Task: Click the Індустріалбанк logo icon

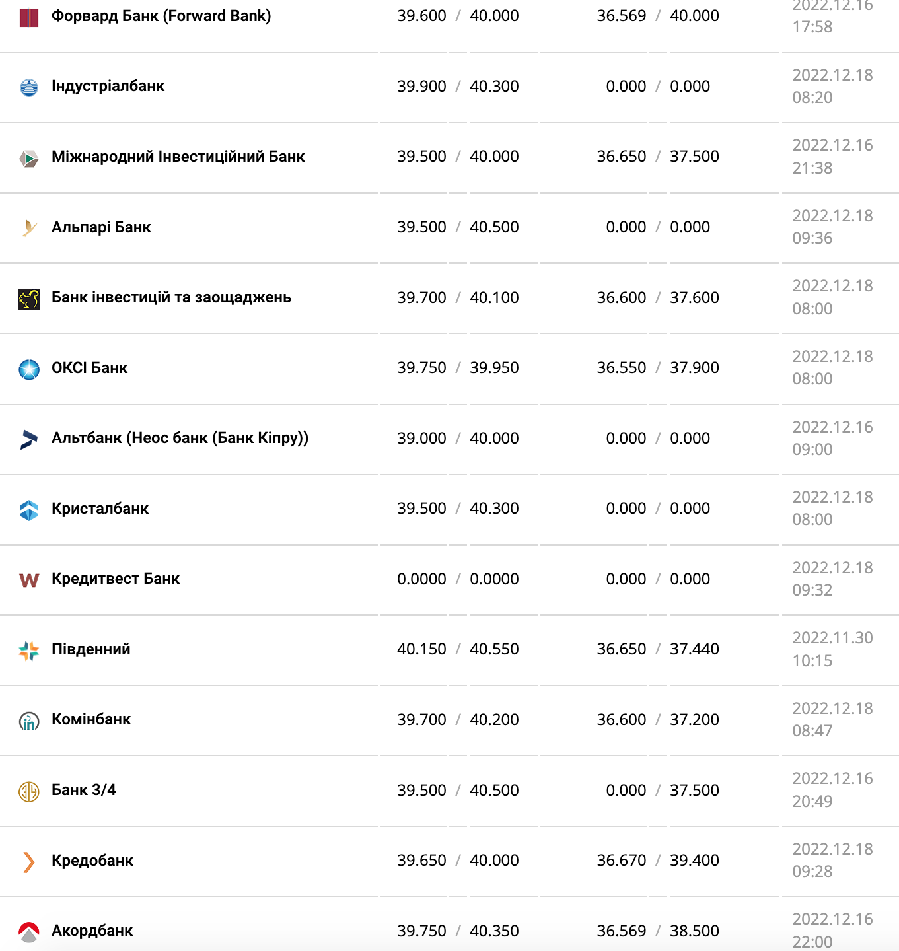Action: tap(29, 87)
